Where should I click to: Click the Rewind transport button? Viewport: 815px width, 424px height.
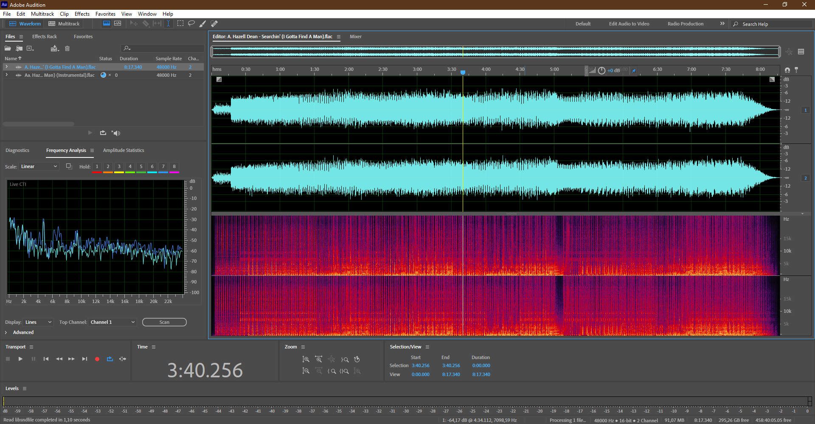(x=59, y=359)
